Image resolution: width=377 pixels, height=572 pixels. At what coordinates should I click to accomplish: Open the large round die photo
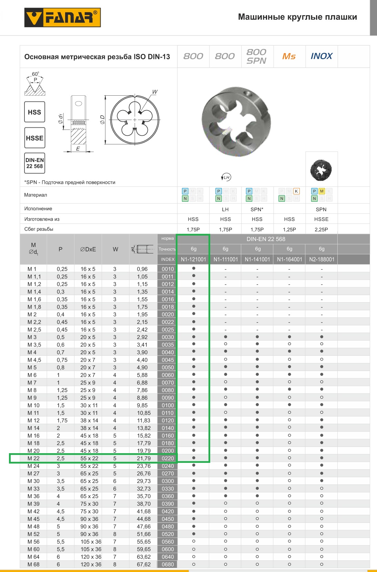[236, 122]
